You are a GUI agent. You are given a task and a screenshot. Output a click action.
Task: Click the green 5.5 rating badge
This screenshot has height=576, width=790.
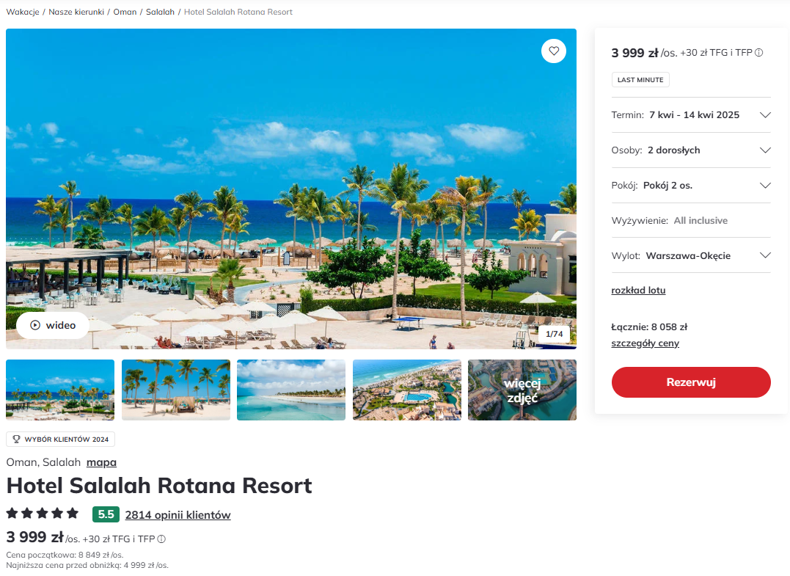coord(106,514)
